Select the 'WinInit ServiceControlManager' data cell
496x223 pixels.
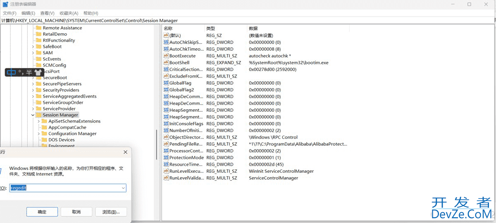click(x=281, y=171)
